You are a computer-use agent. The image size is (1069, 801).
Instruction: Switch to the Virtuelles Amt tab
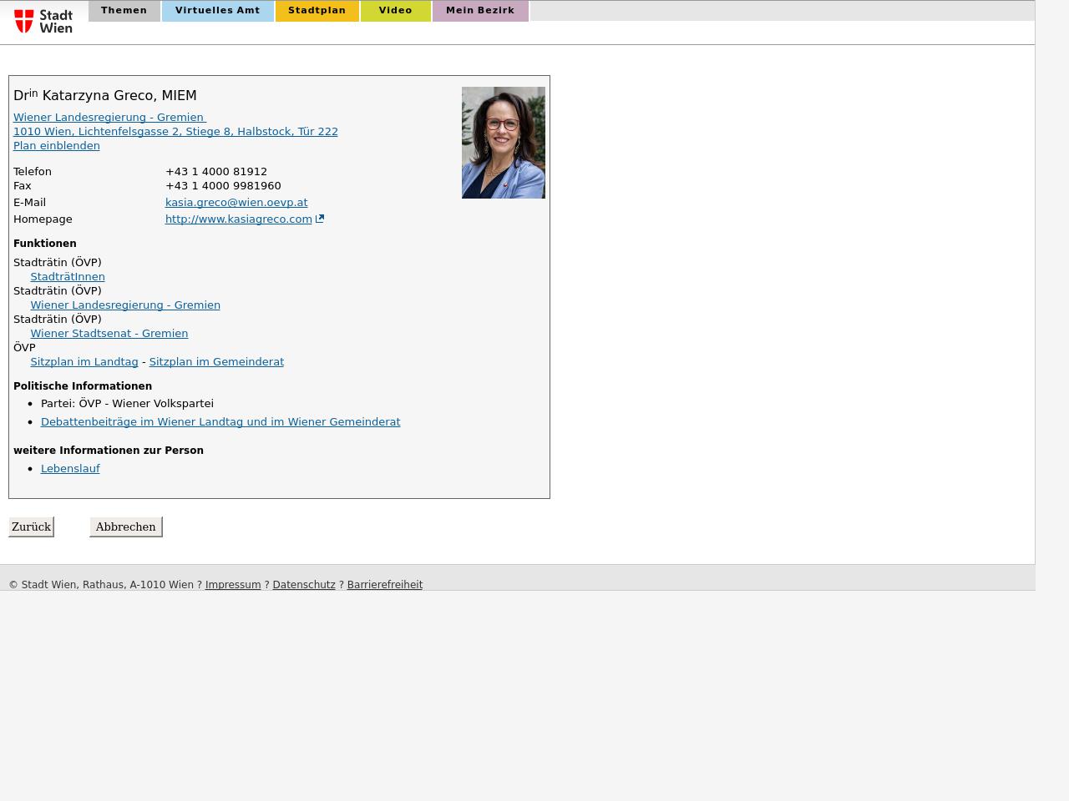[217, 11]
